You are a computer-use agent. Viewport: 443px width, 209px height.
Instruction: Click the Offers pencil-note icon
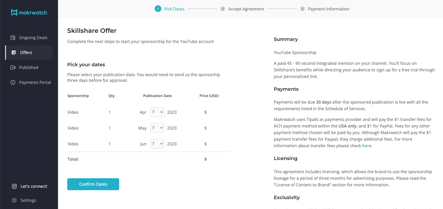[14, 53]
